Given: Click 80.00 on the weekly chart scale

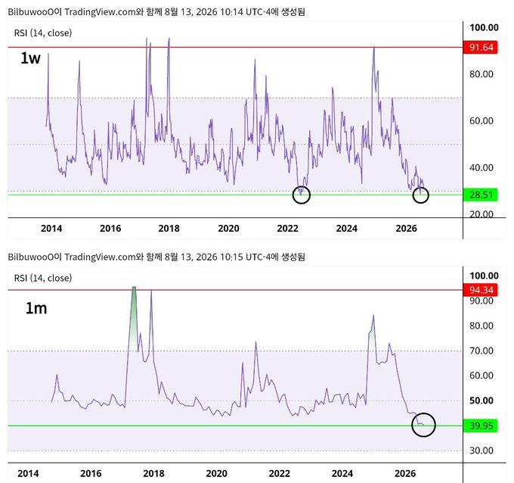Looking at the screenshot, I should pos(481,74).
